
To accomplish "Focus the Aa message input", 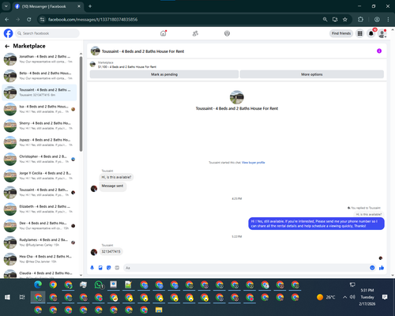I will 246,268.
